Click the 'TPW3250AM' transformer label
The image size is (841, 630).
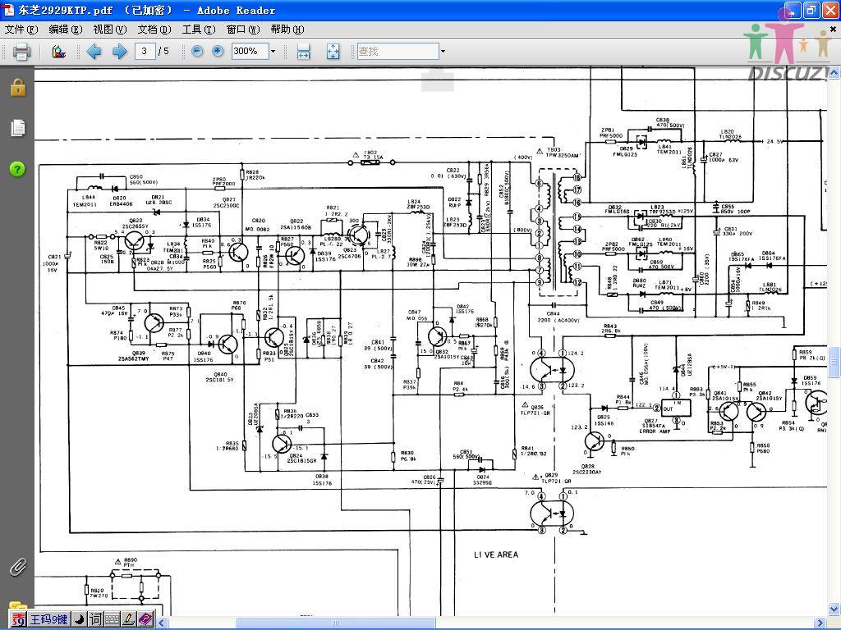[563, 155]
